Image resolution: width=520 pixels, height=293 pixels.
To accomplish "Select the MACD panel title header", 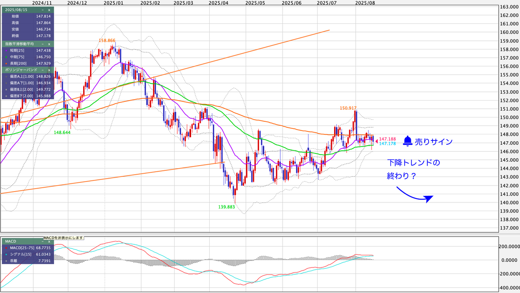I will pos(10,241).
